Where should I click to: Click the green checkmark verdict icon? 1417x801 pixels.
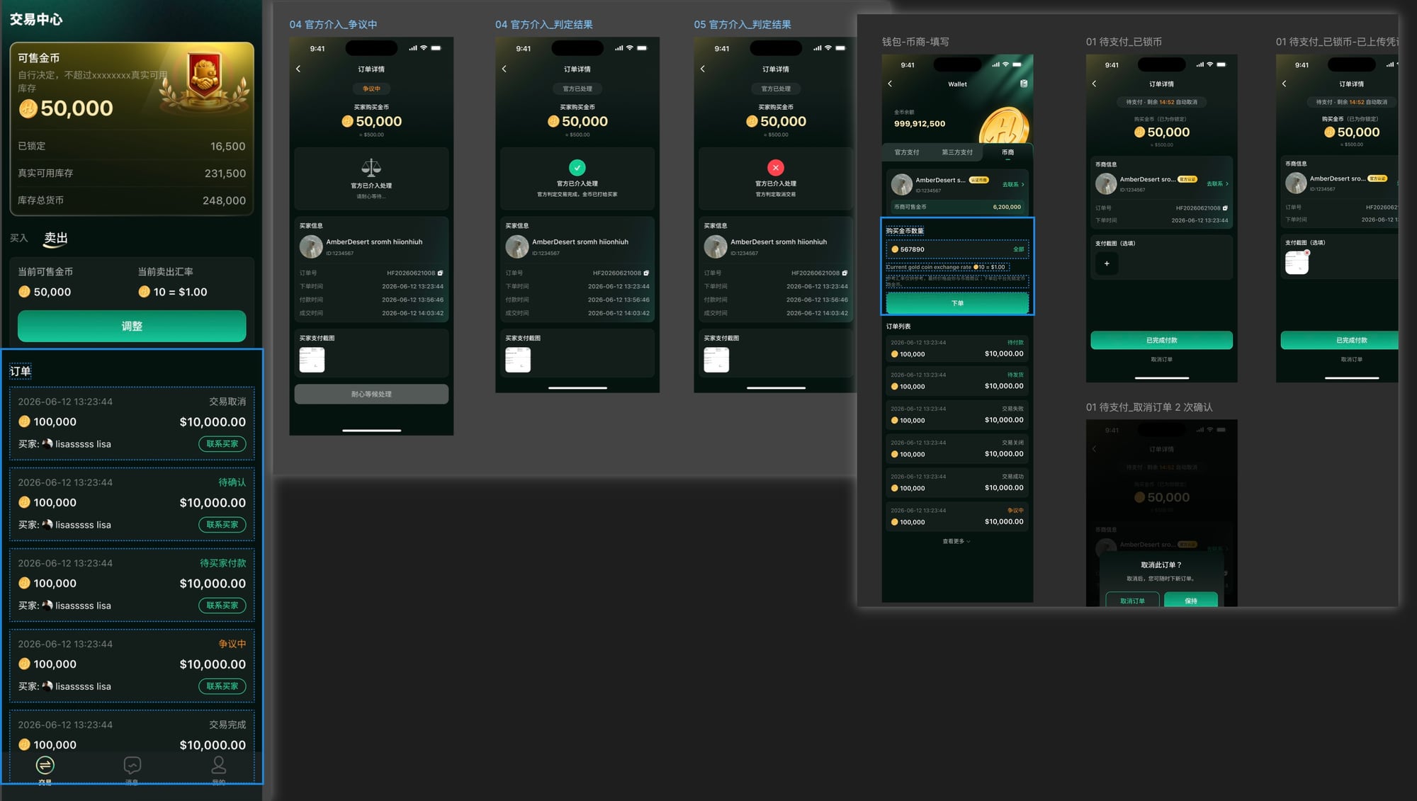coord(577,168)
